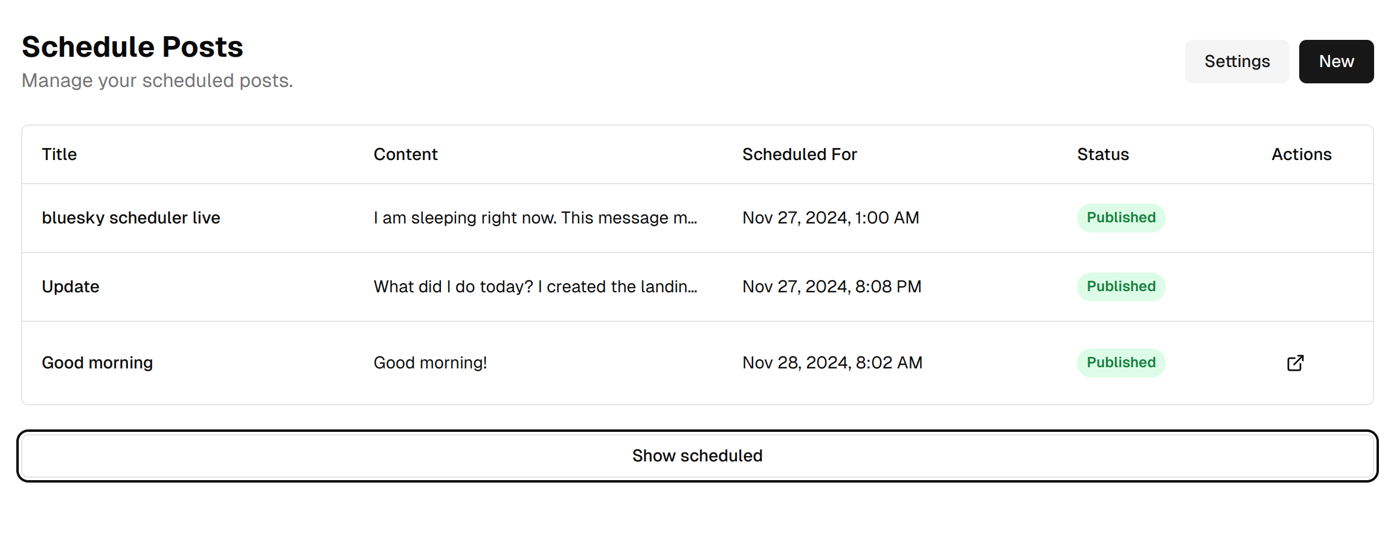Click the Actions column header
This screenshot has width=1388, height=549.
1301,154
